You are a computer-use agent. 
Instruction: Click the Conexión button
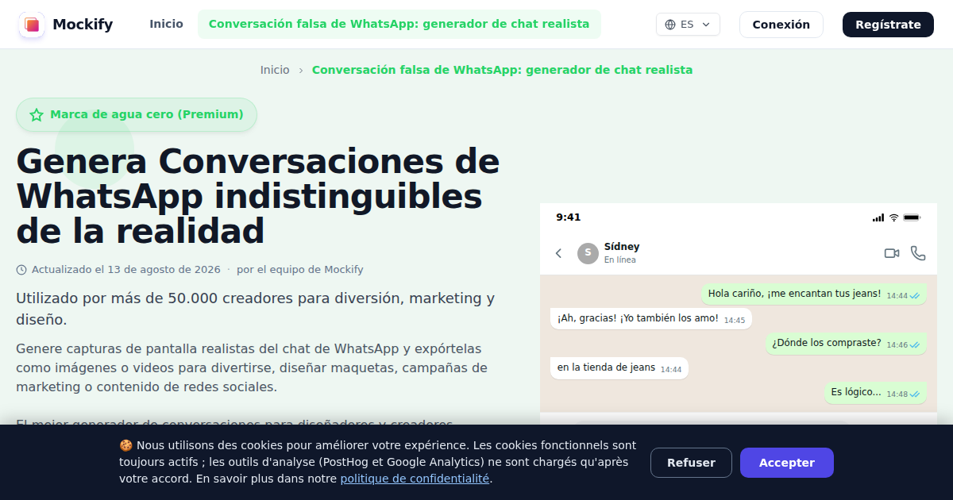click(x=781, y=25)
